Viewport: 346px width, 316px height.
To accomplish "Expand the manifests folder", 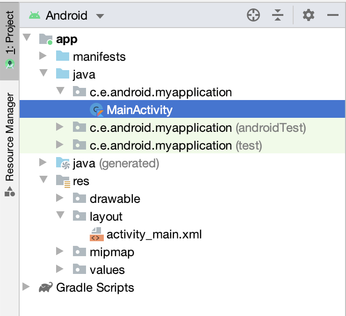I will pos(43,56).
